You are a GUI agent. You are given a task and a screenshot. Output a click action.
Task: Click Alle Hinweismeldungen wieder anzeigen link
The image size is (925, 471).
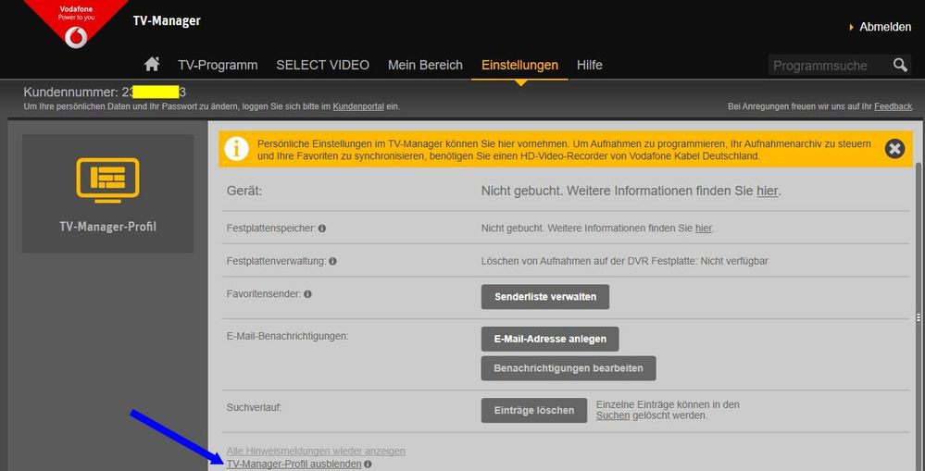[316, 451]
